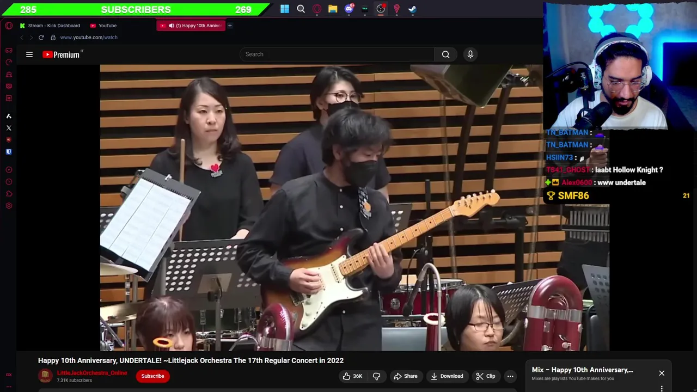Click 'laabt Hollow Knight ?' chat message

pyautogui.click(x=629, y=170)
